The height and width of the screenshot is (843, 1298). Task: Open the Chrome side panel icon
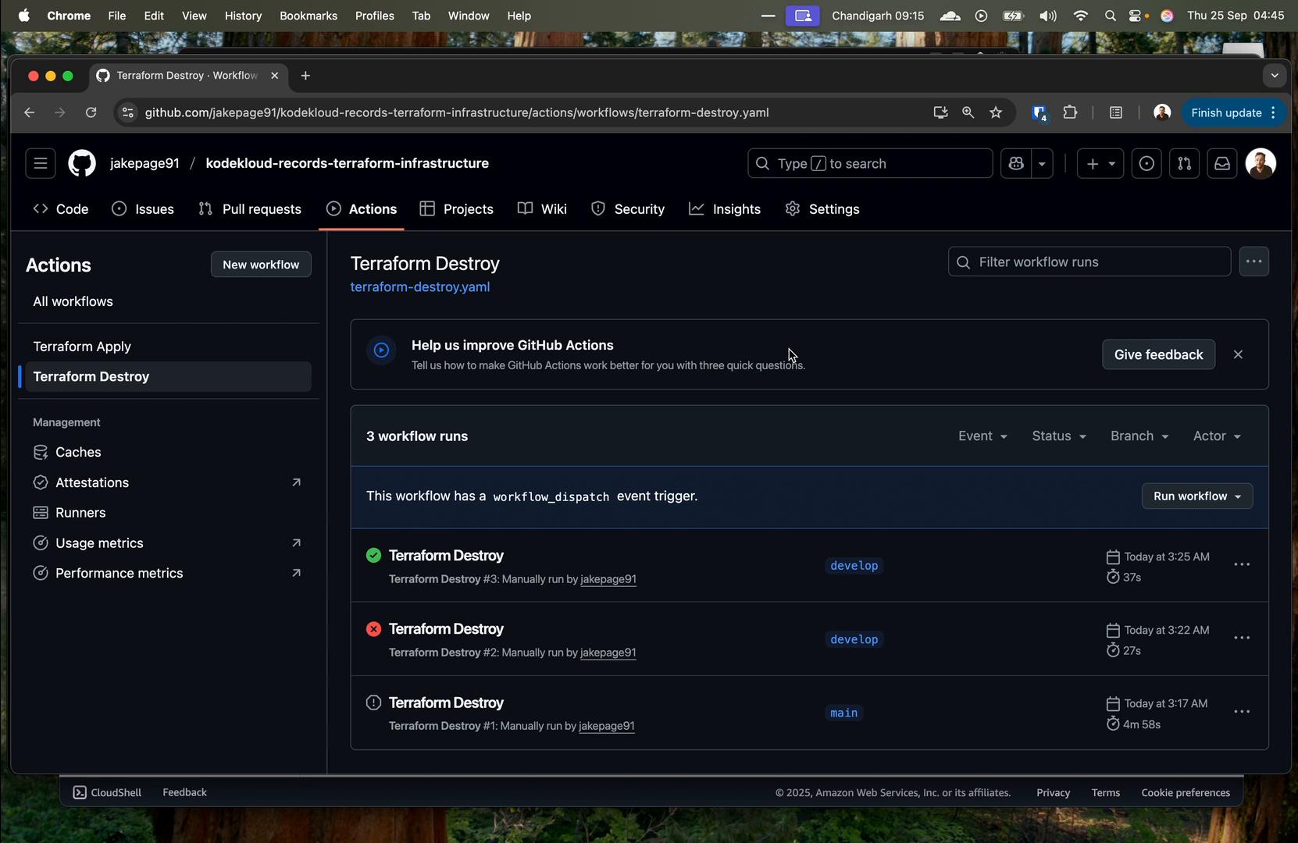pyautogui.click(x=1116, y=112)
